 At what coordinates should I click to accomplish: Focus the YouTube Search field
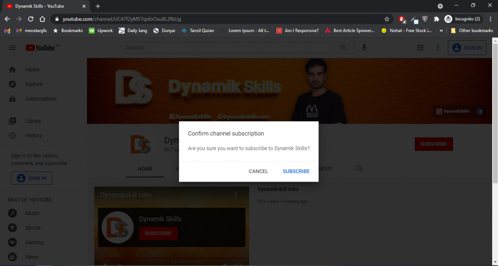click(x=227, y=48)
